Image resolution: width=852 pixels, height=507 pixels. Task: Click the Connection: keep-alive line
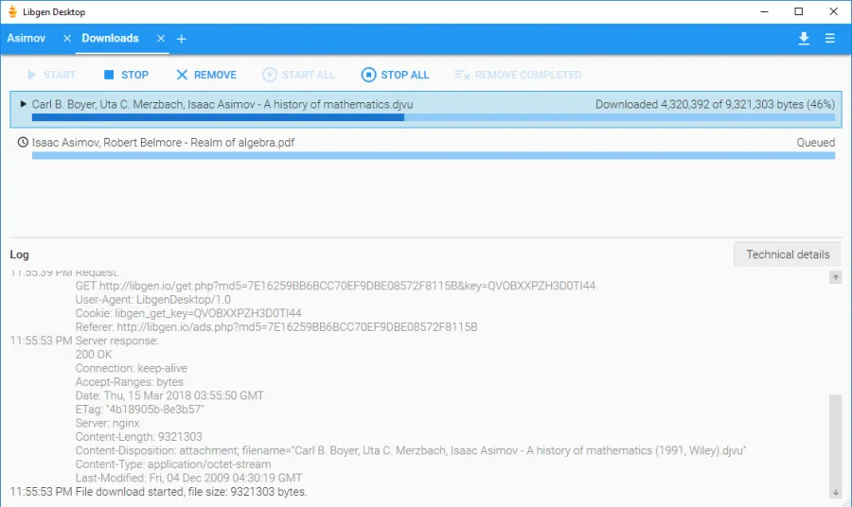click(131, 368)
